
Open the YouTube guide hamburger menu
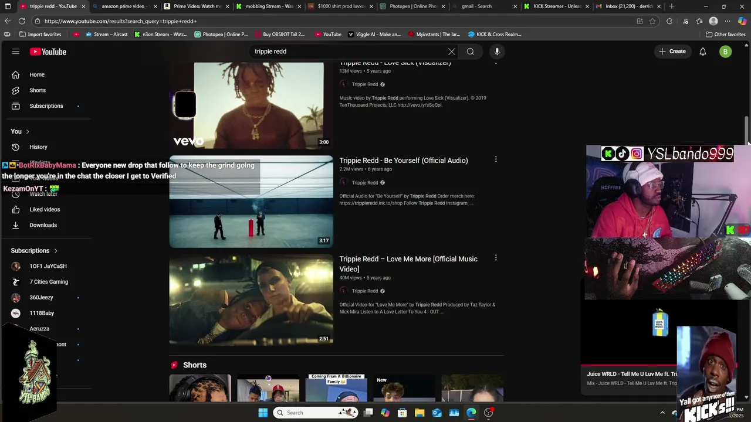click(x=16, y=52)
